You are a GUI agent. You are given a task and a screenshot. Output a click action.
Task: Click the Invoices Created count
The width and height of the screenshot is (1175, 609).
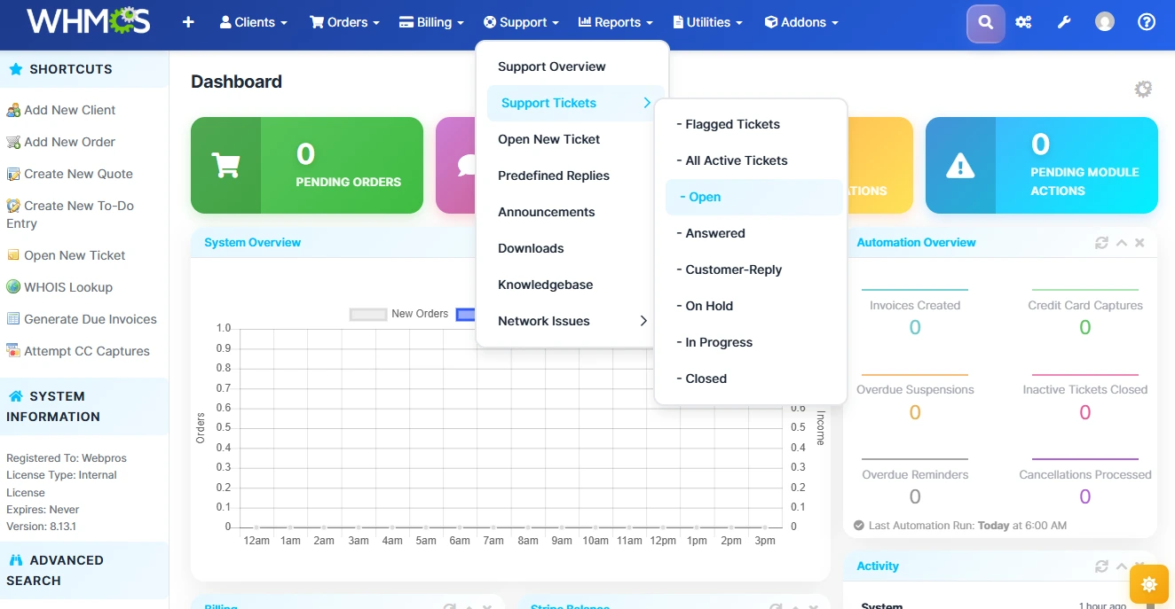(x=914, y=326)
